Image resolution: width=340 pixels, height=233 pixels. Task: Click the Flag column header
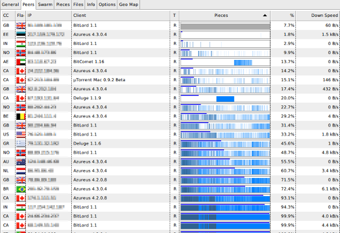click(x=21, y=15)
